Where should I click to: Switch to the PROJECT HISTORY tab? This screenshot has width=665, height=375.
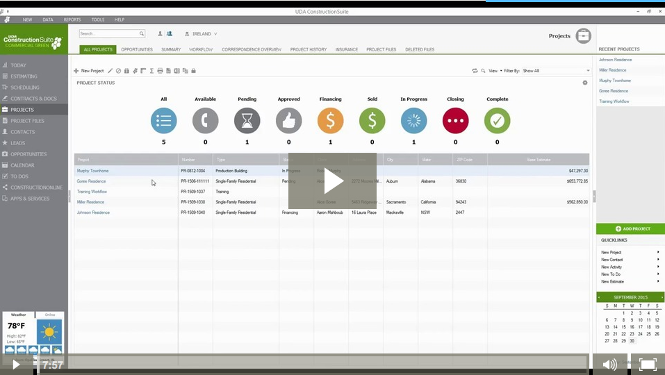click(309, 49)
